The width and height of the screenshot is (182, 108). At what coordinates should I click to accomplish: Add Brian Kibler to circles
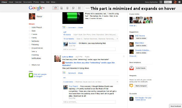click(141, 45)
